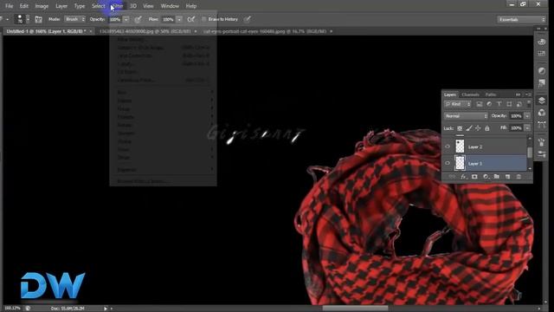Open the Adjustments panel dock icon
Image resolution: width=554 pixels, height=312 pixels.
(541, 71)
